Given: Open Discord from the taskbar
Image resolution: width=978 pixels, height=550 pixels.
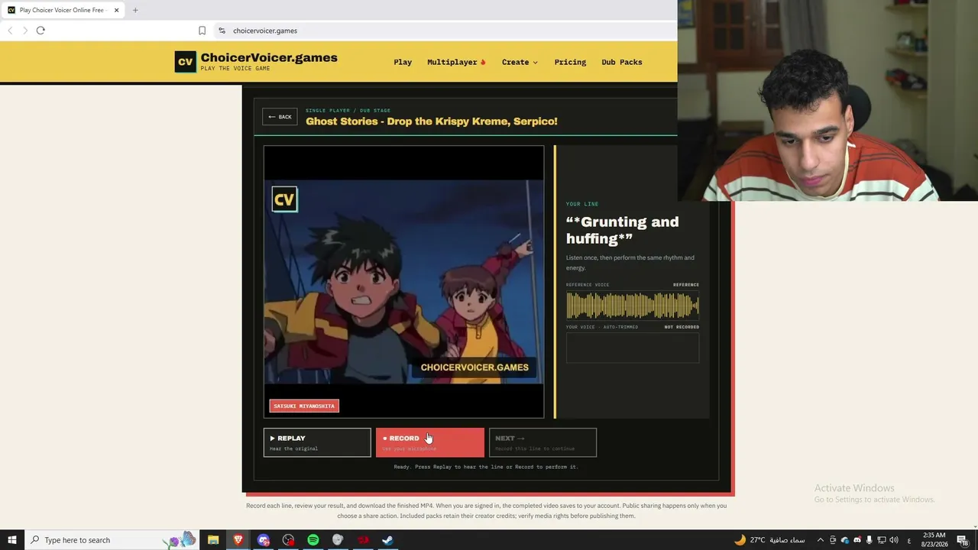Looking at the screenshot, I should click(x=264, y=540).
